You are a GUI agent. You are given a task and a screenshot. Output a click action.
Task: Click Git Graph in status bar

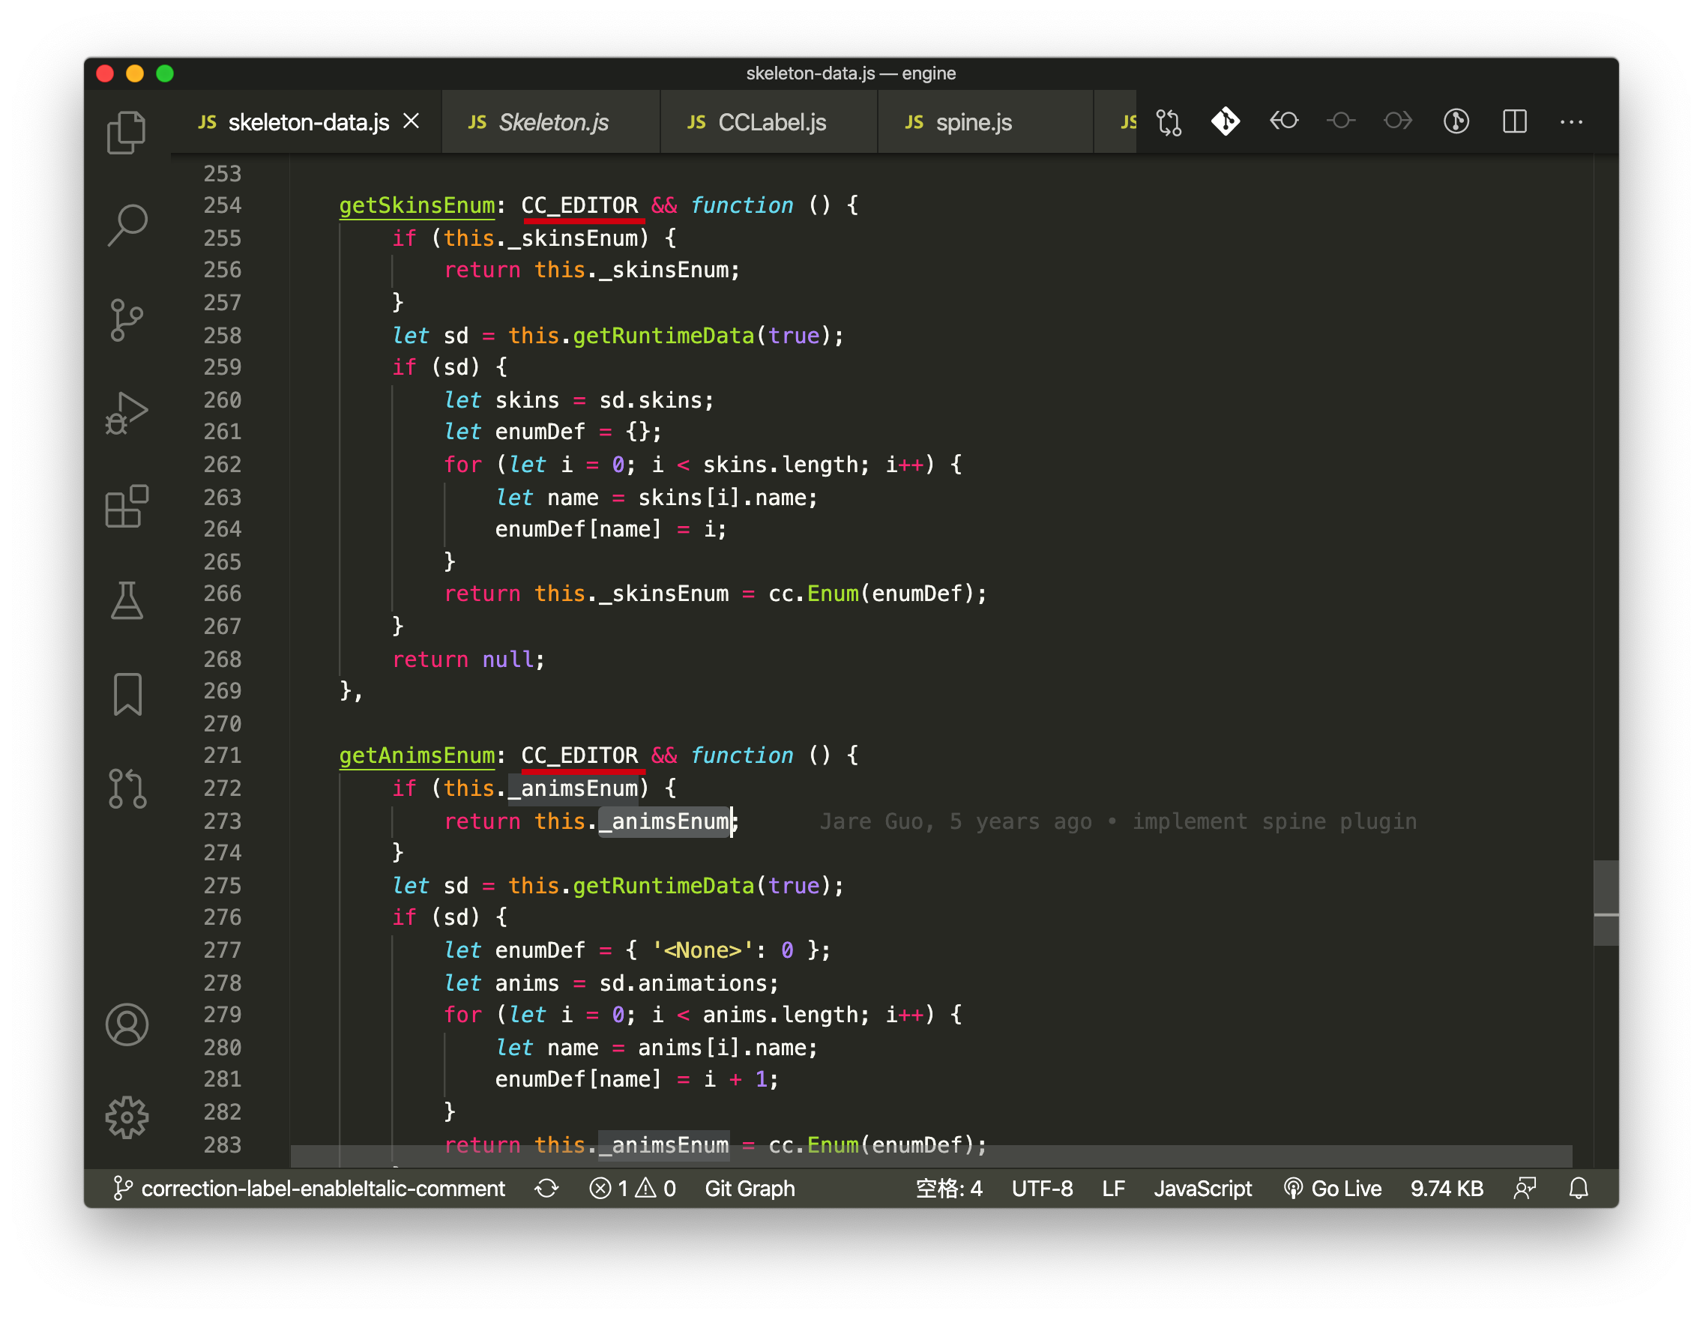(750, 1188)
